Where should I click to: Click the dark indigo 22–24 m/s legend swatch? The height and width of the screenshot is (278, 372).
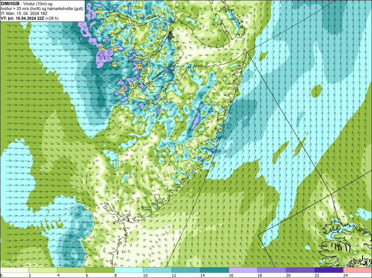click(329, 270)
